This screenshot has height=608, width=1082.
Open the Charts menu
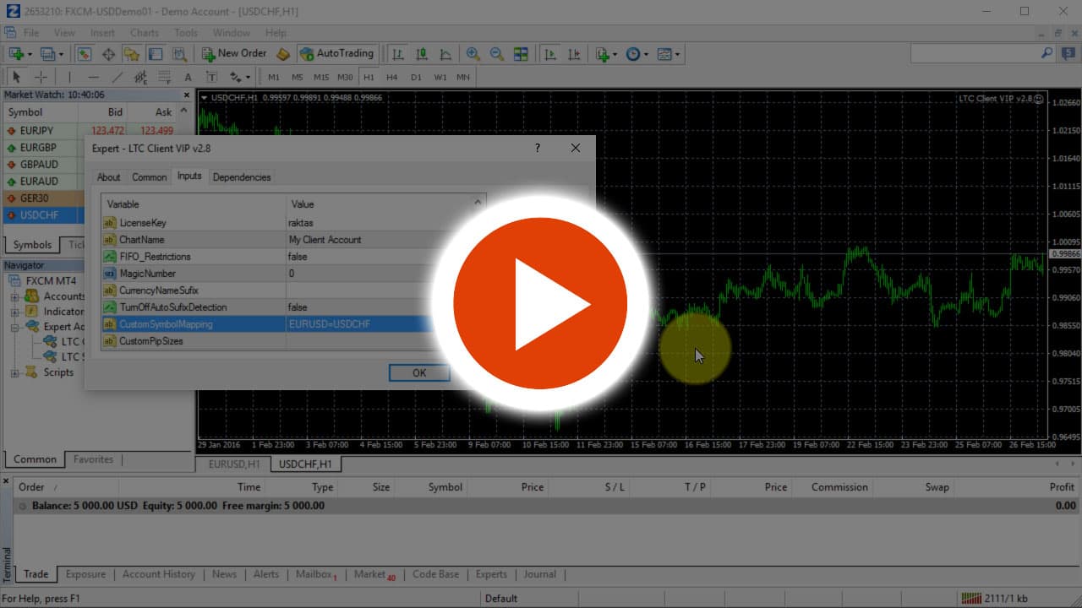tap(145, 33)
